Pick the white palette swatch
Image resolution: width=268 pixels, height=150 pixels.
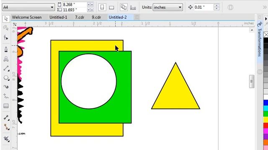point(266,97)
